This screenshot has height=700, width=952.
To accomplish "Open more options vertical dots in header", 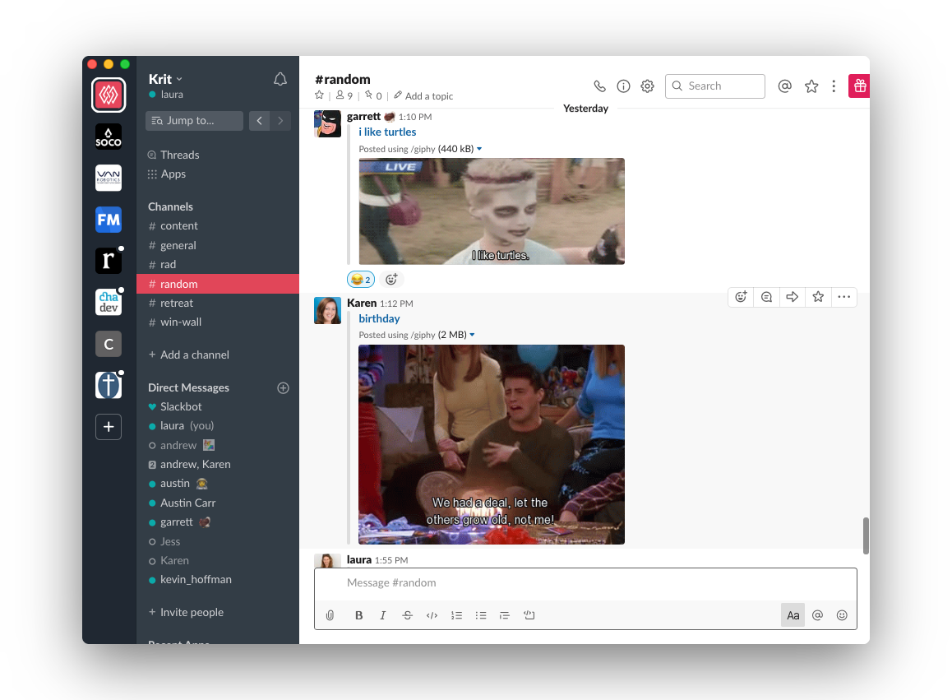I will tap(834, 86).
